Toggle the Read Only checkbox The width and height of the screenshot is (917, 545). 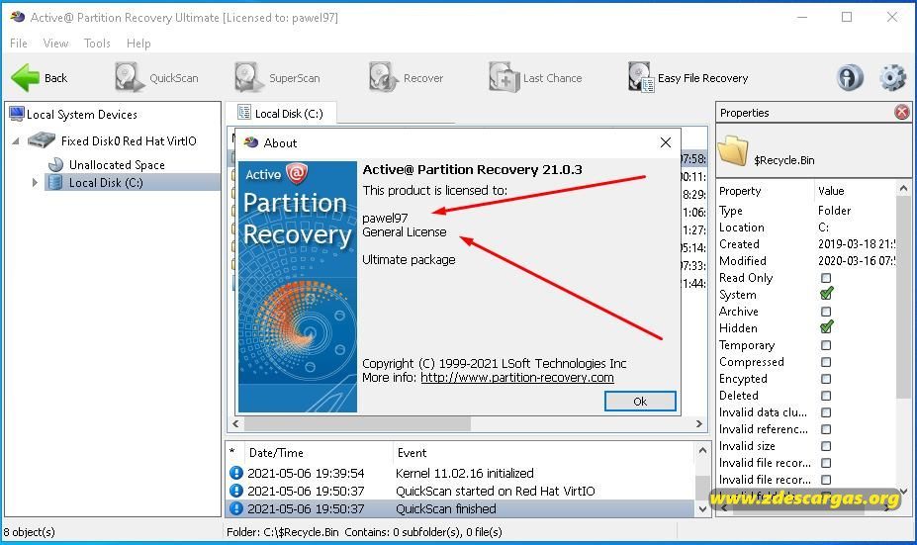click(x=826, y=278)
